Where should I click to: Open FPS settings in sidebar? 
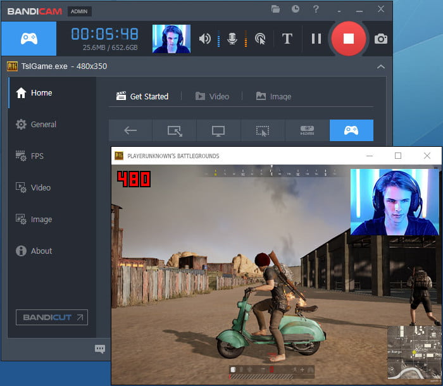53,156
